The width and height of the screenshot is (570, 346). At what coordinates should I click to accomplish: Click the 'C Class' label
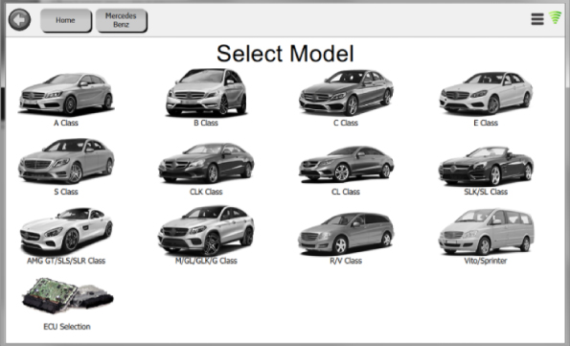pyautogui.click(x=346, y=123)
